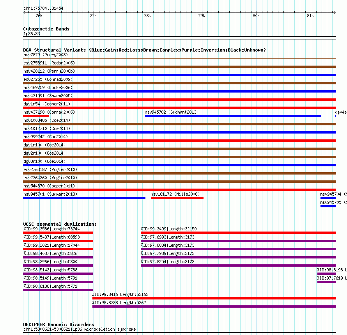Select dgv1n100 (Coe2014) label
This screenshot has height=335, width=347.
click(x=44, y=145)
